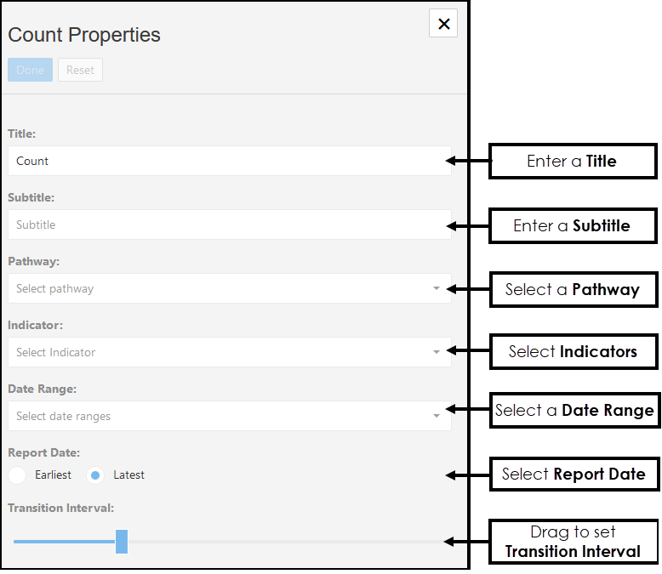Viewport: 662px width, 574px height.
Task: Click into the Title field containing Count
Action: click(229, 161)
